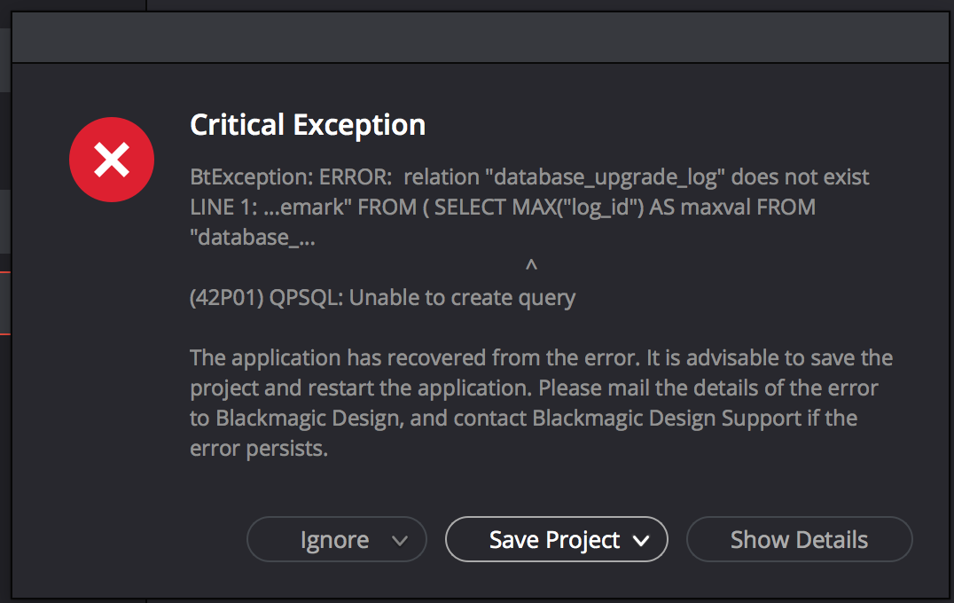Click the truncated "database_... text line
This screenshot has width=954, height=603.
pos(253,238)
